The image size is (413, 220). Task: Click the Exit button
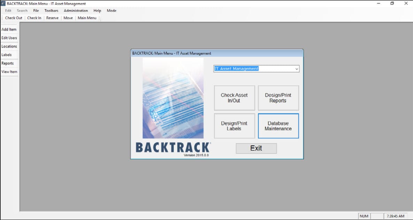click(x=256, y=148)
